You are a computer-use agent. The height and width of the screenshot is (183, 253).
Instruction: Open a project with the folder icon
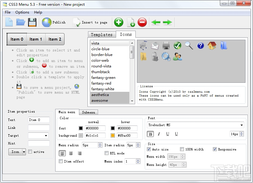pos(21,22)
